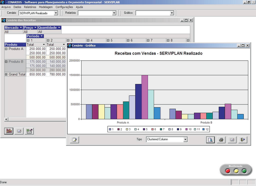
Task: Click the 780.000,00 Grand Total cell
Action: tap(56, 74)
